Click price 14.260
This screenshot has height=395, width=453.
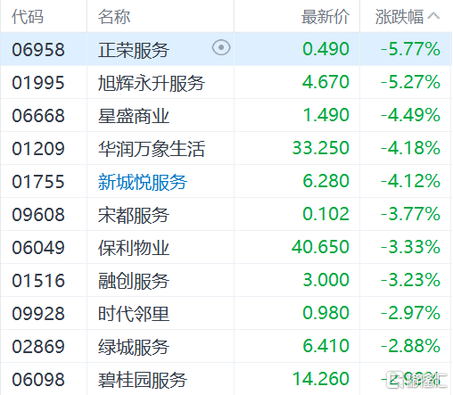[x=321, y=379]
